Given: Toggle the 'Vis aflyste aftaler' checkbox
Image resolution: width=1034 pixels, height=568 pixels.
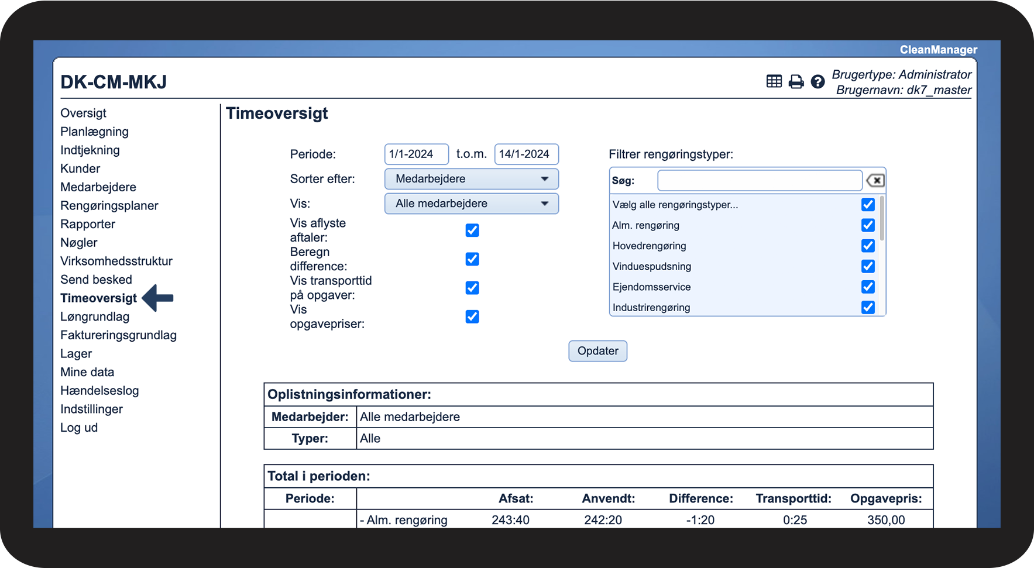Looking at the screenshot, I should (x=472, y=230).
